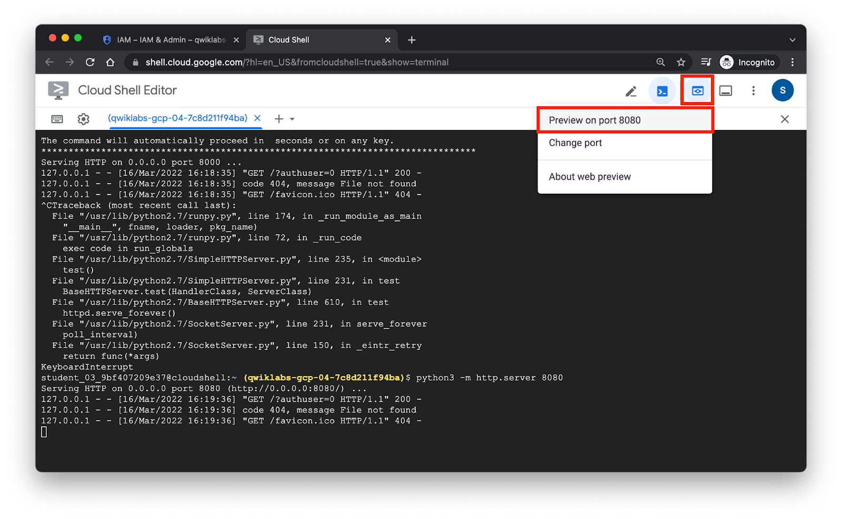Expand the browser tab search chevron

tap(792, 40)
